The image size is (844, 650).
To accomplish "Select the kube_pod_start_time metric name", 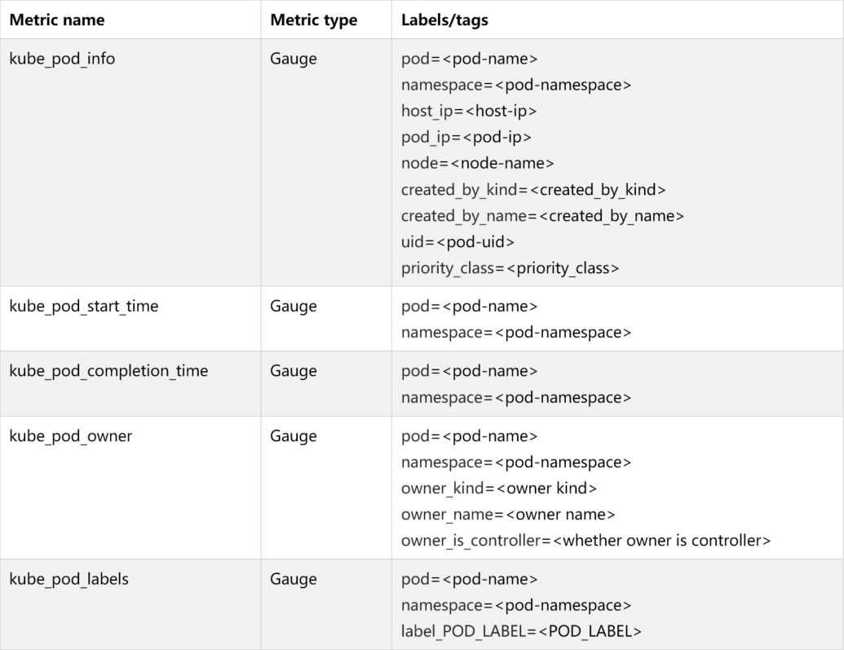I will pyautogui.click(x=84, y=307).
